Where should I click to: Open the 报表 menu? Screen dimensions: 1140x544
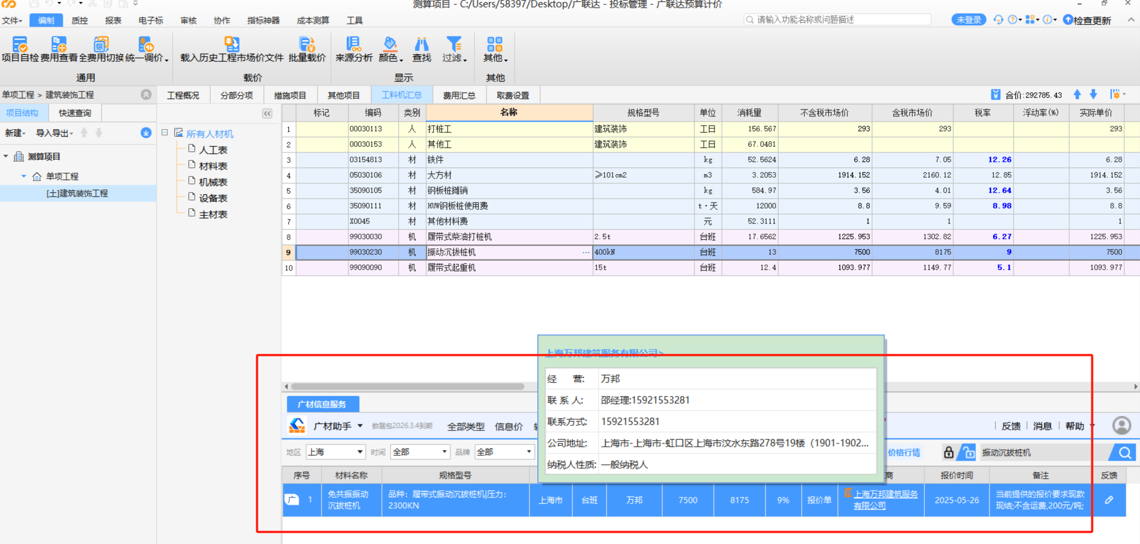[x=113, y=20]
